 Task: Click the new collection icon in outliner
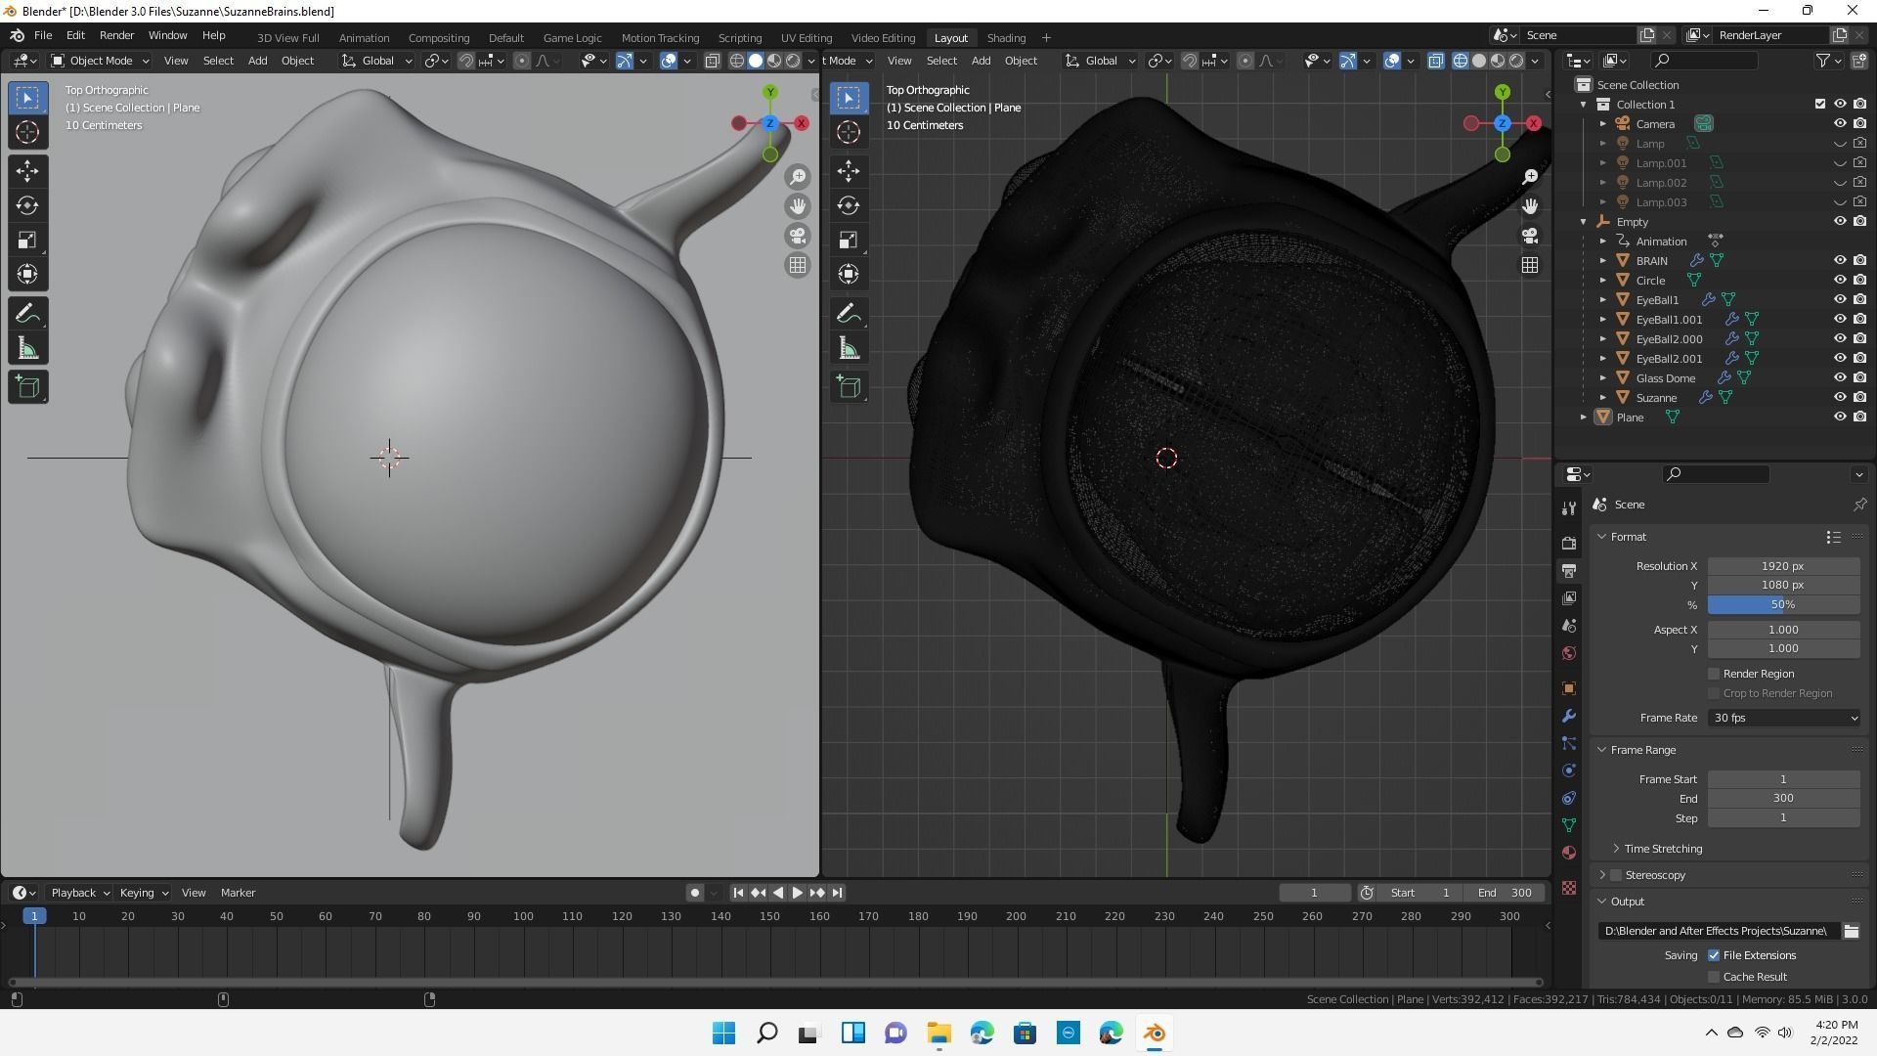pos(1857,61)
